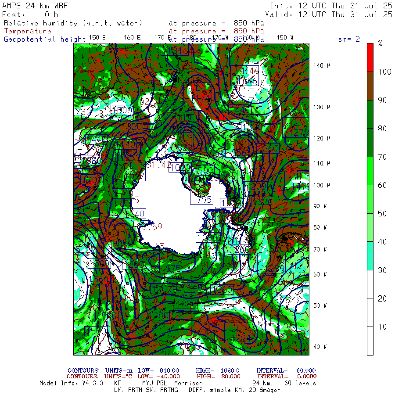This screenshot has height=395, width=395.
Task: Click the '60 W' longitude label
Action: coord(320,274)
